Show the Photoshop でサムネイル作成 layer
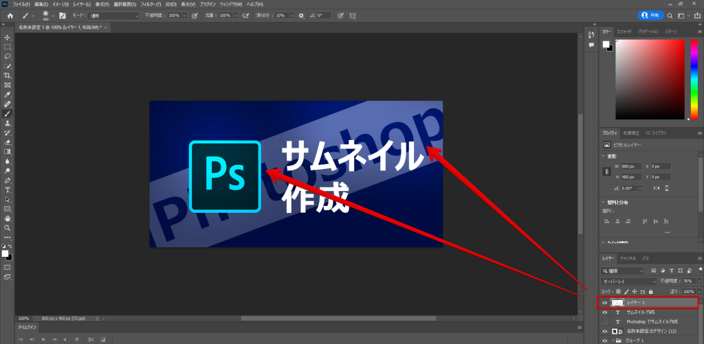704x344 pixels. click(x=605, y=321)
